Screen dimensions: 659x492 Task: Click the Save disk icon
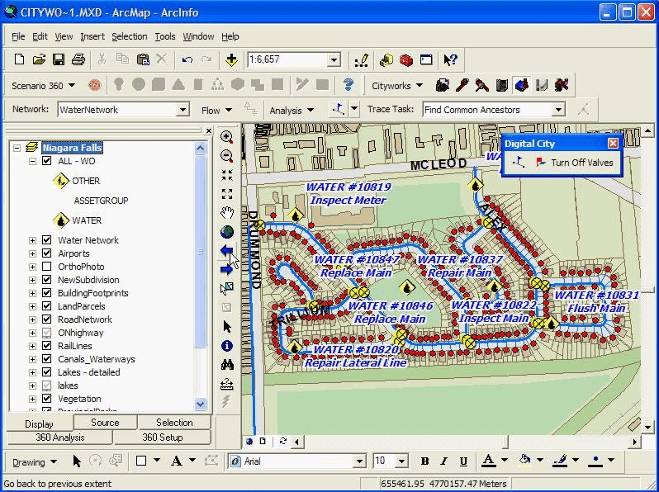click(x=59, y=59)
